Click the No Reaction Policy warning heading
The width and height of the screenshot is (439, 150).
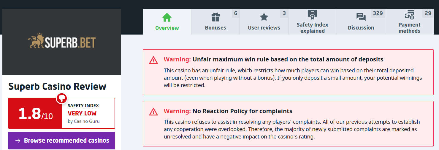(242, 111)
